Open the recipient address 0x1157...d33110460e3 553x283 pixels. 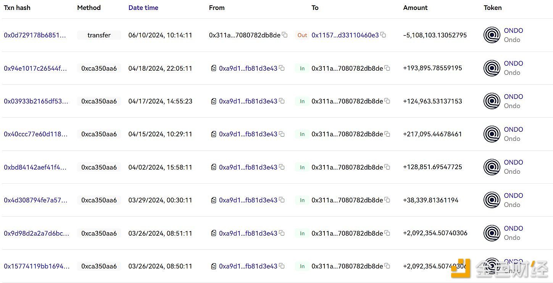tap(345, 35)
